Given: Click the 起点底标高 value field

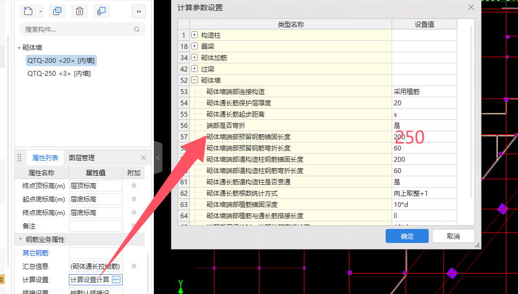Looking at the screenshot, I should coord(95,199).
